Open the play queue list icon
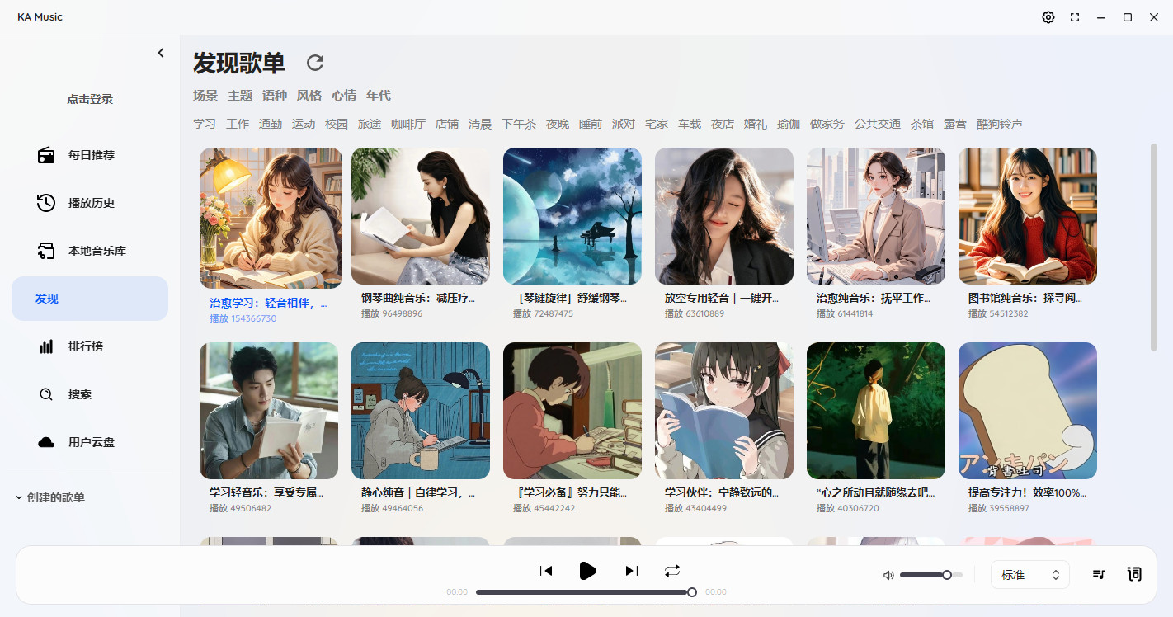This screenshot has width=1173, height=617. click(1099, 574)
